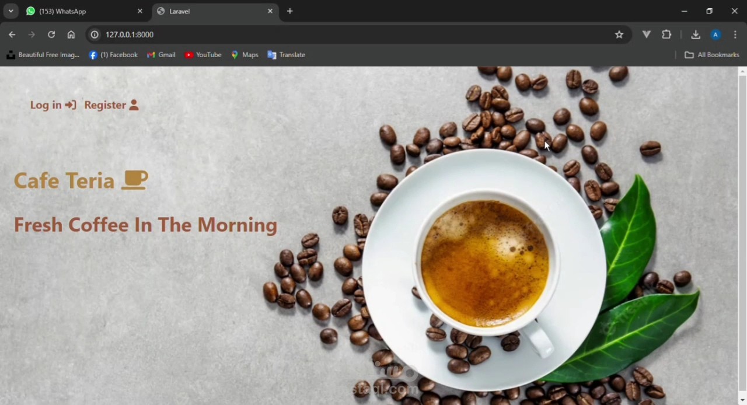747x405 pixels.
Task: Click 'Fresh Coffee In The Morning' text
Action: [145, 225]
